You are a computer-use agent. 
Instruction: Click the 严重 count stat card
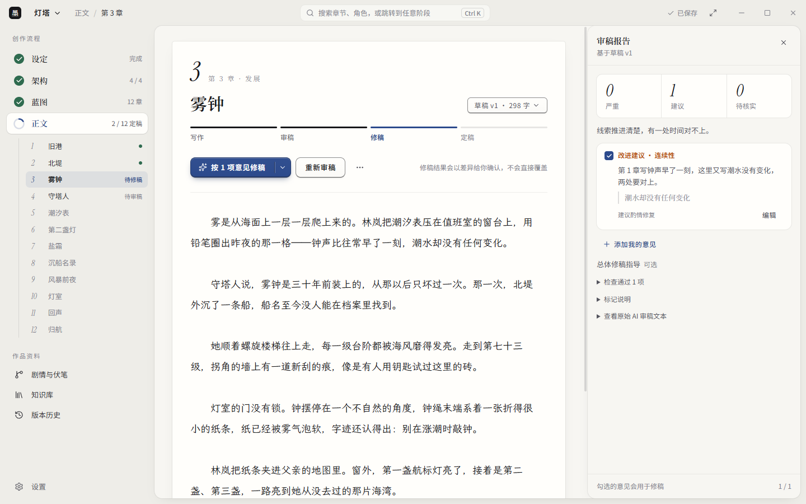coord(629,96)
